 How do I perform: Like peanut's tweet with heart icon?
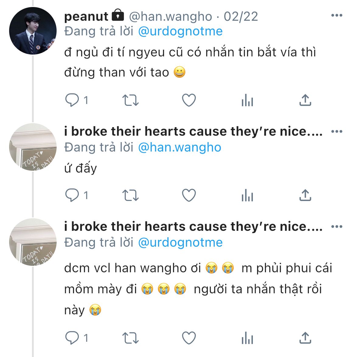tap(189, 100)
